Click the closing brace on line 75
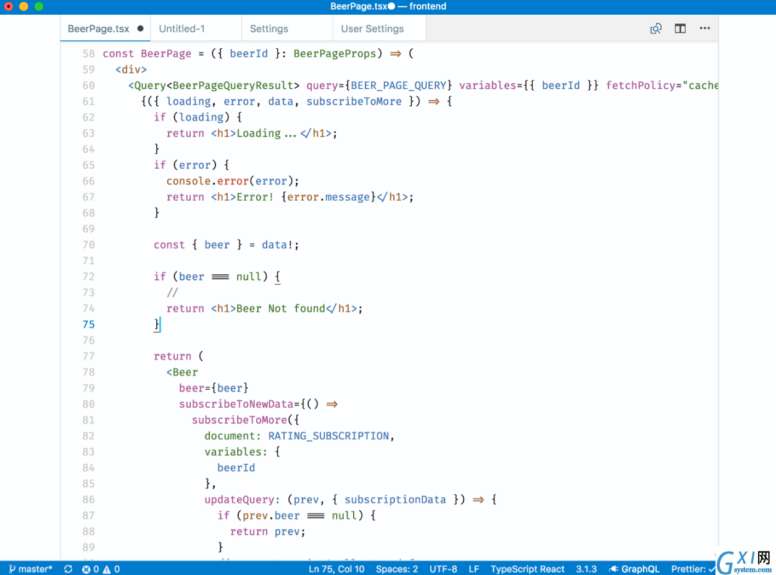This screenshot has height=575, width=776. pyautogui.click(x=157, y=324)
